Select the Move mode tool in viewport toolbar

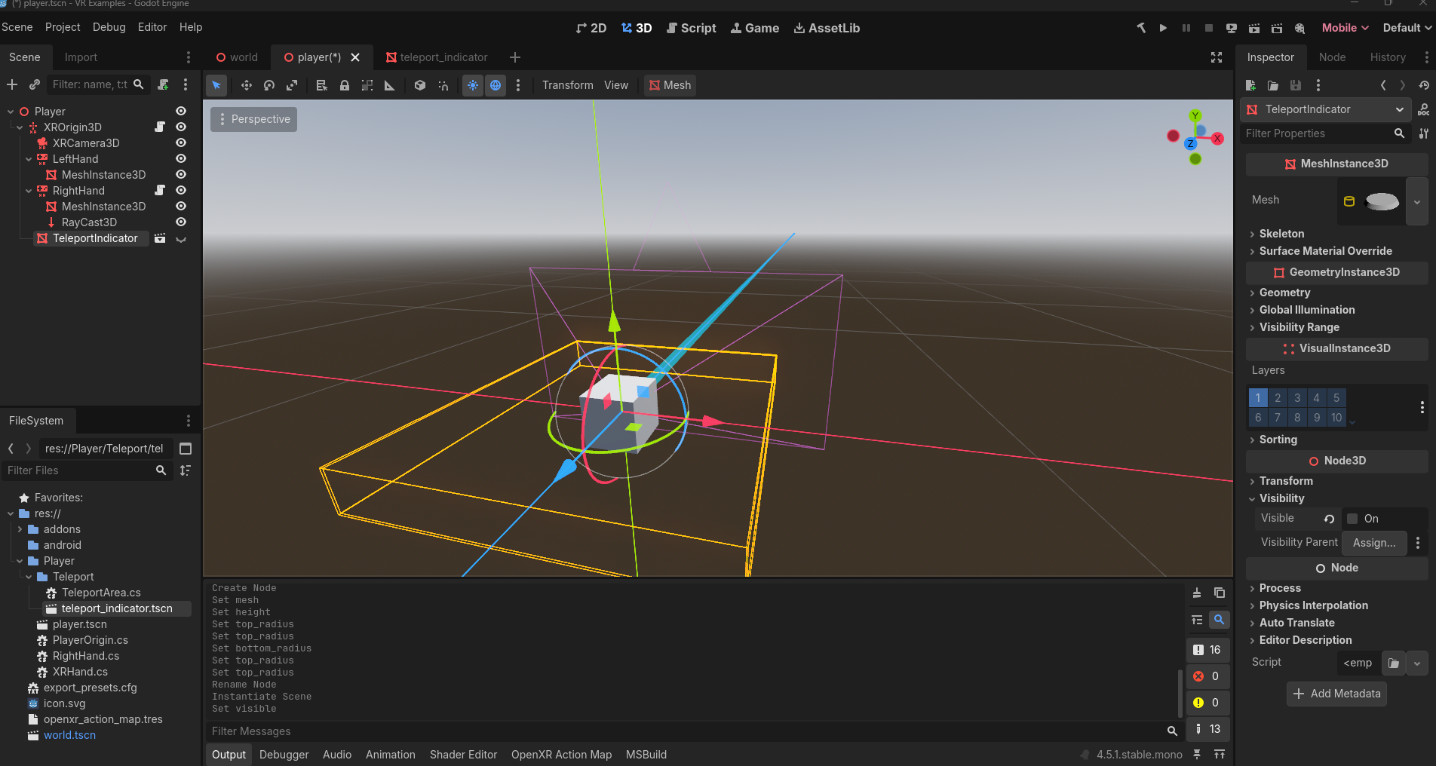246,85
